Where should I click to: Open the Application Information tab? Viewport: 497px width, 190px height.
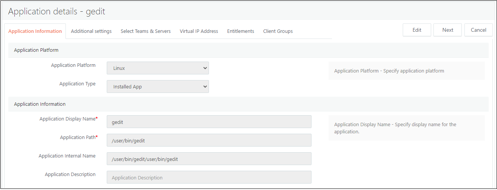(35, 31)
